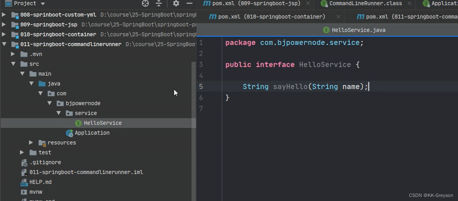The height and width of the screenshot is (201, 458).
Task: Click the HELP.md markdown file icon
Action: tap(24, 182)
